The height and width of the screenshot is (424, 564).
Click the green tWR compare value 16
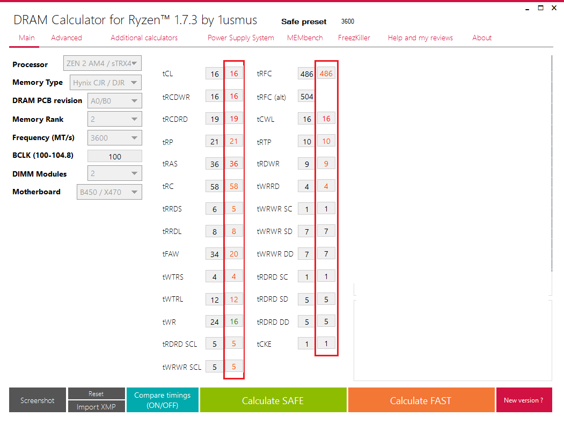(234, 321)
